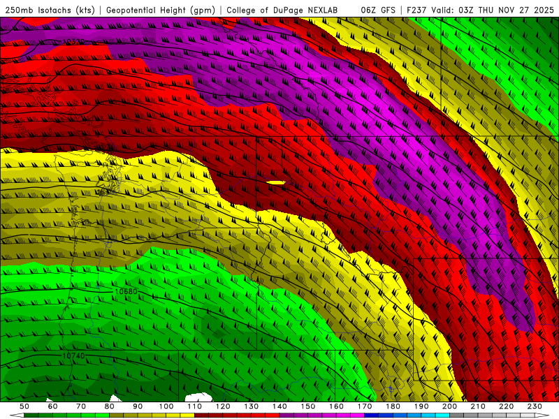The image size is (559, 419).
Task: Click the 110 label on the color scale
Action: (195, 406)
